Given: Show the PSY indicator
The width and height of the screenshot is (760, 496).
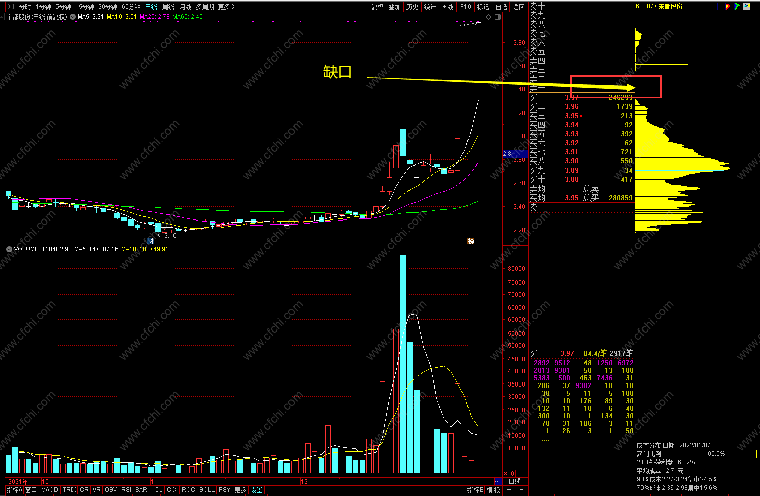Looking at the screenshot, I should point(224,490).
